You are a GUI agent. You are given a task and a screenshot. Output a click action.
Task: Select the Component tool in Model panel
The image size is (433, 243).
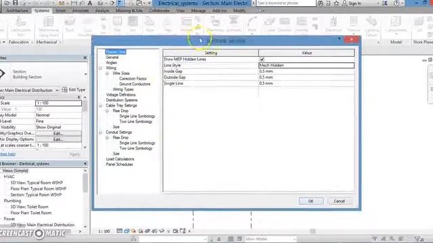396,24
